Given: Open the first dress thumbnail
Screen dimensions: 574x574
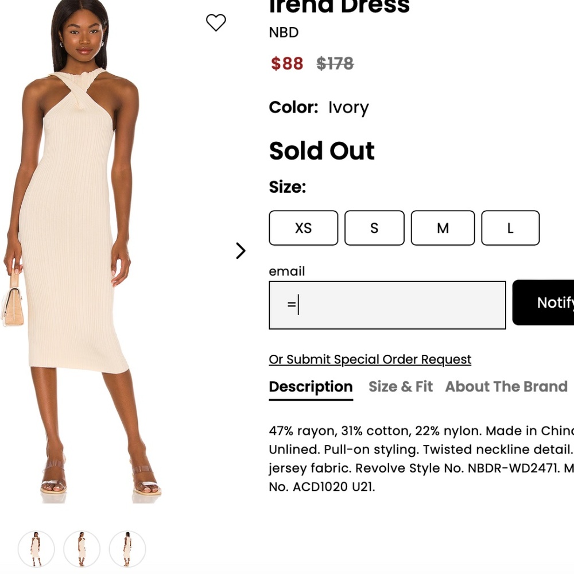Looking at the screenshot, I should [37, 549].
